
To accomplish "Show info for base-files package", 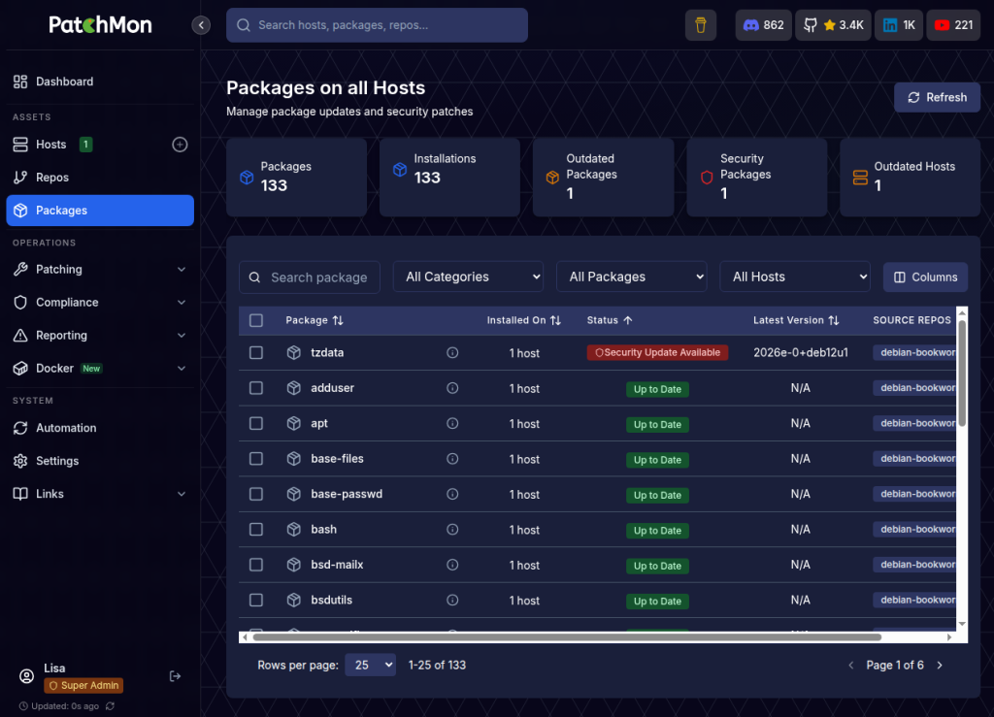I will [x=452, y=459].
